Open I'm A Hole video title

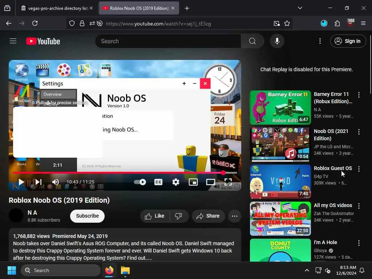click(x=325, y=242)
